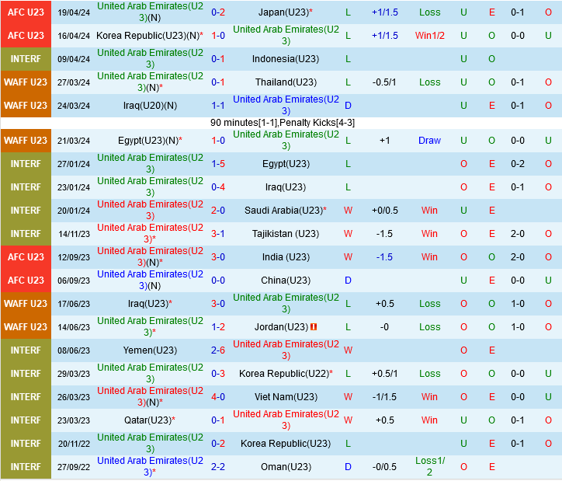Screen dimensions: 562x481
Task: Open Jordan(U23) team link
Action: (281, 327)
